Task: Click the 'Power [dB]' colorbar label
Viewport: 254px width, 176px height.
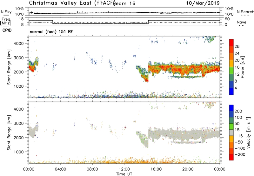Action: (242, 67)
